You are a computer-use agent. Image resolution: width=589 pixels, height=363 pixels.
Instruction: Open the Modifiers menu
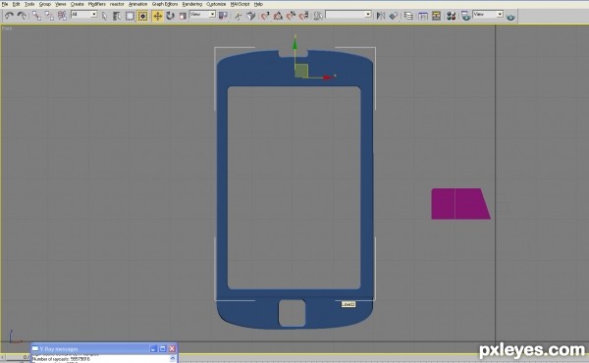(96, 4)
